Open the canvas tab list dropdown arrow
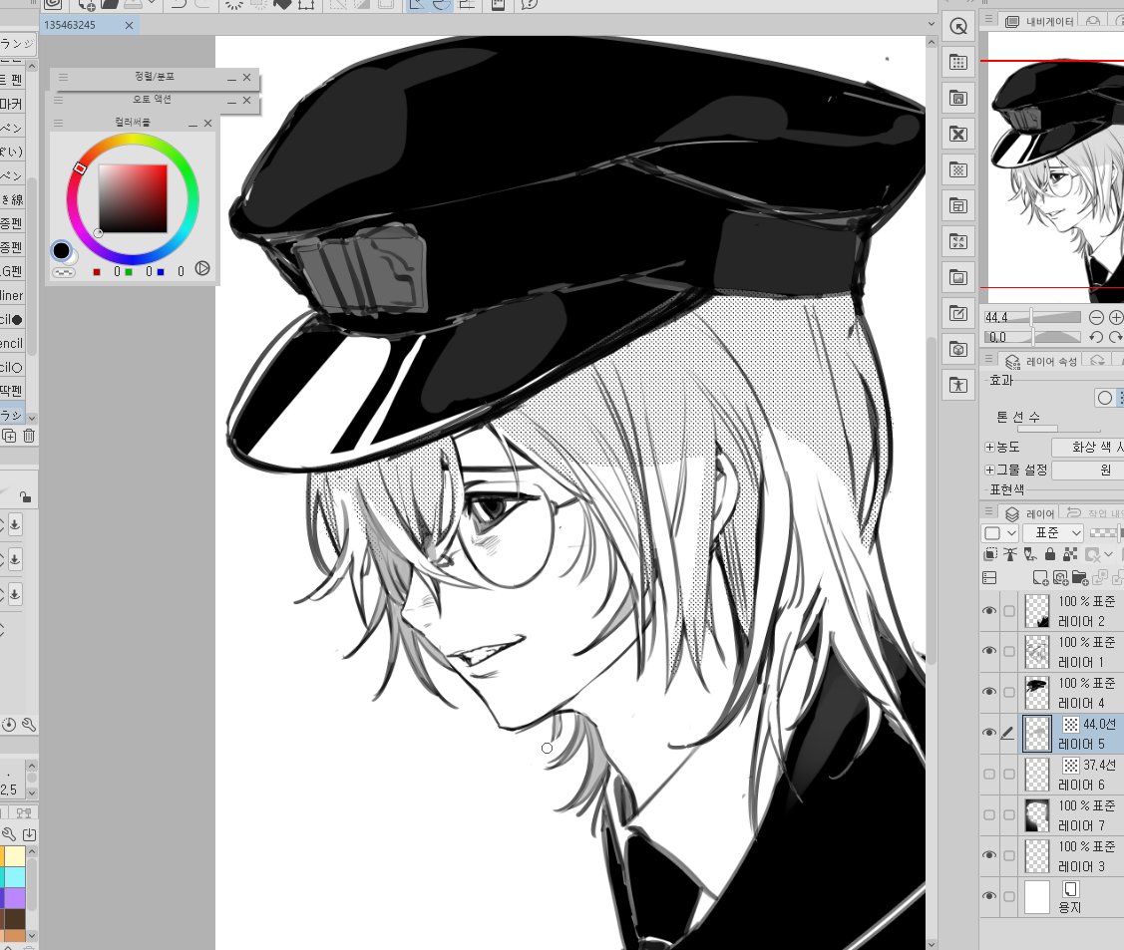Viewport: 1124px width, 950px height. [932, 24]
